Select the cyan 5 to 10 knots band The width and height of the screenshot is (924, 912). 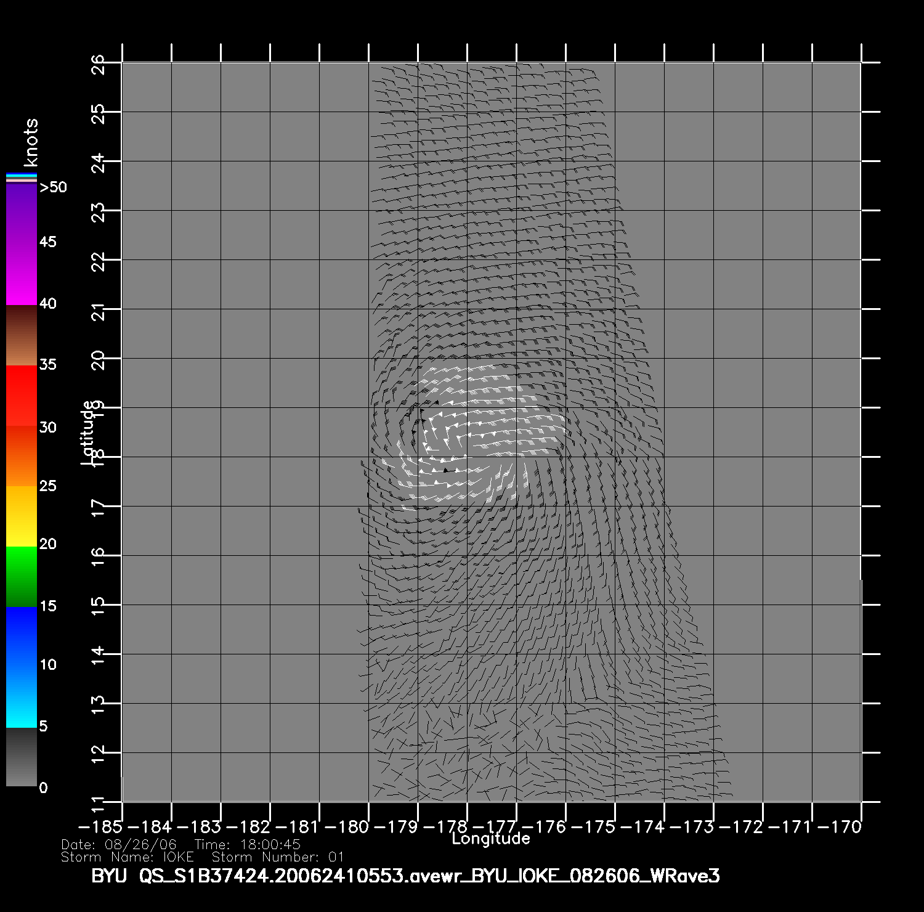coord(22,696)
